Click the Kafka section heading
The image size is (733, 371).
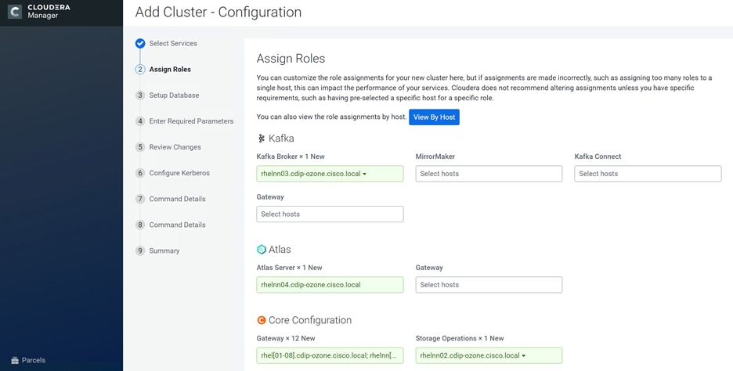pos(281,139)
